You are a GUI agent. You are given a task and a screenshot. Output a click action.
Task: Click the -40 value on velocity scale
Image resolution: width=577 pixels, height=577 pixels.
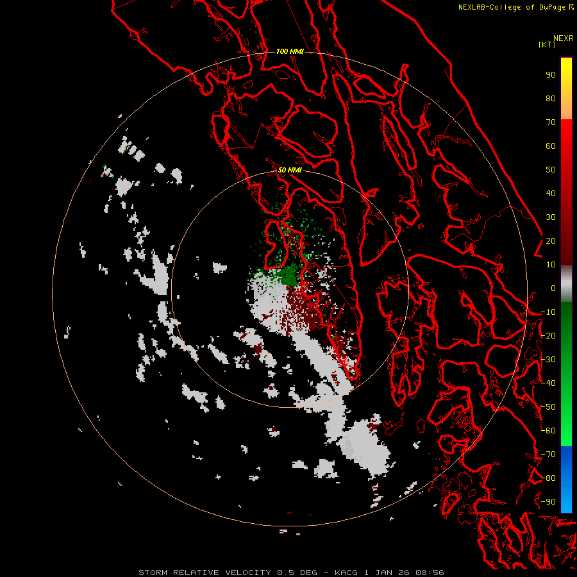pyautogui.click(x=548, y=383)
